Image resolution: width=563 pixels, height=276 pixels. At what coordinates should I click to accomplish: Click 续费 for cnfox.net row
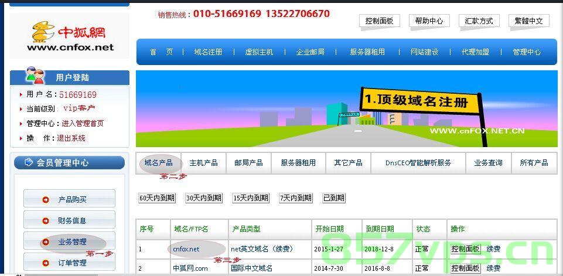493,249
